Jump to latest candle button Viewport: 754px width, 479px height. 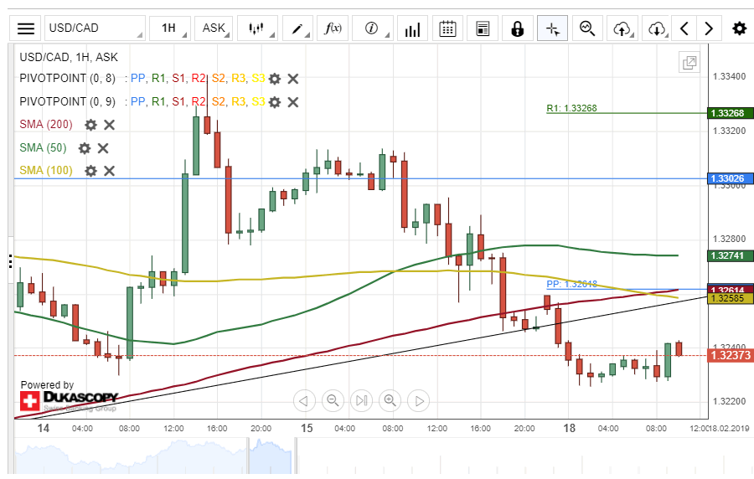[x=362, y=400]
